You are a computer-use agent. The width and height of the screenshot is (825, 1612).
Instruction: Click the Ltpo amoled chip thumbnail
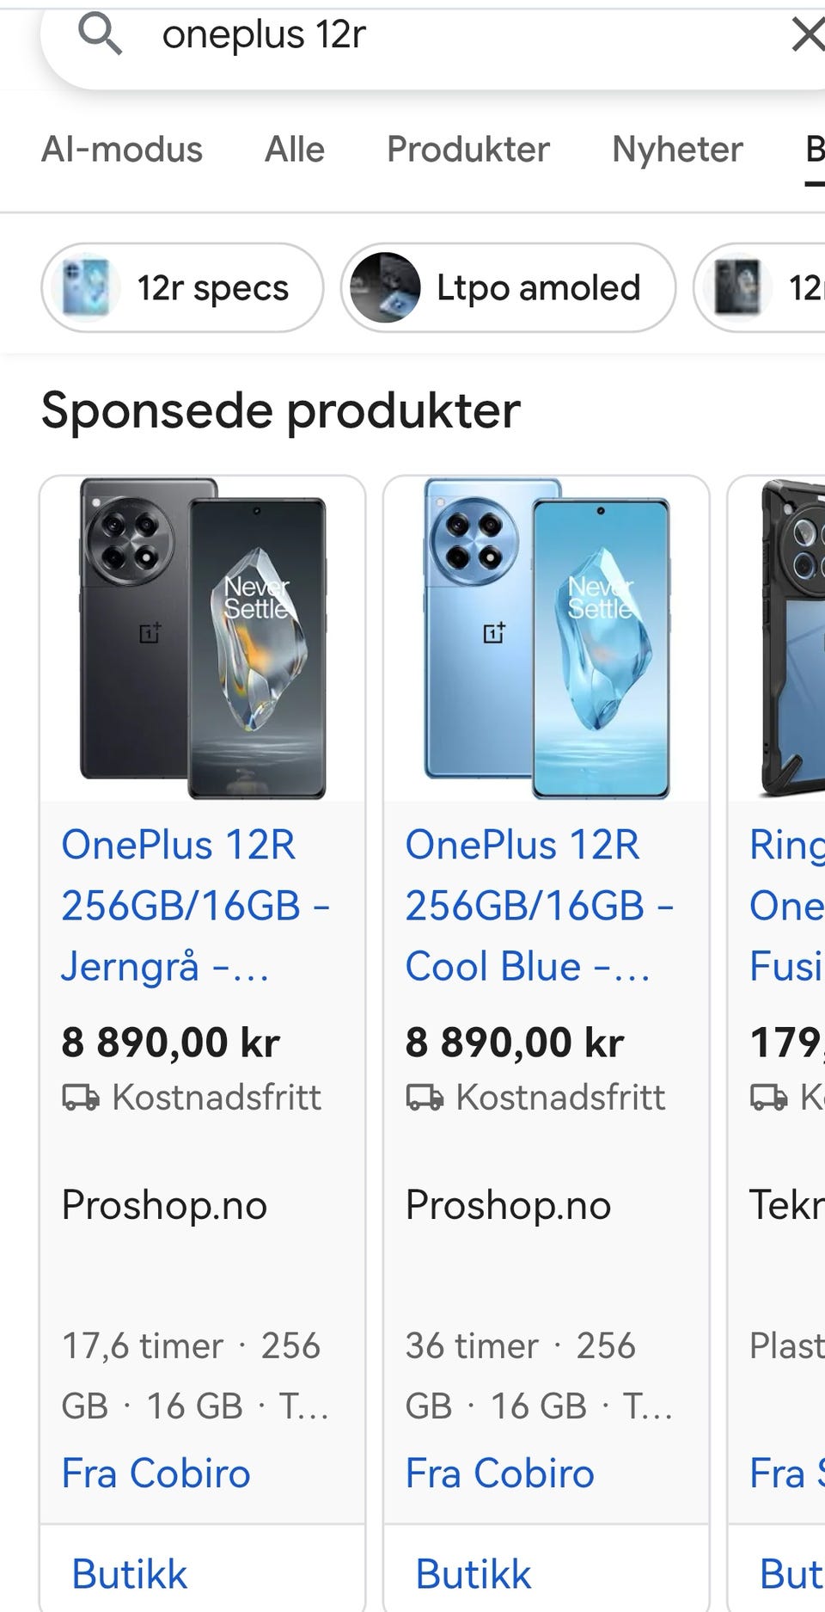[x=386, y=288]
